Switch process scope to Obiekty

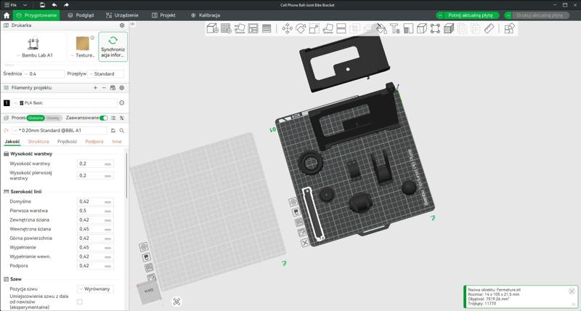[54, 118]
